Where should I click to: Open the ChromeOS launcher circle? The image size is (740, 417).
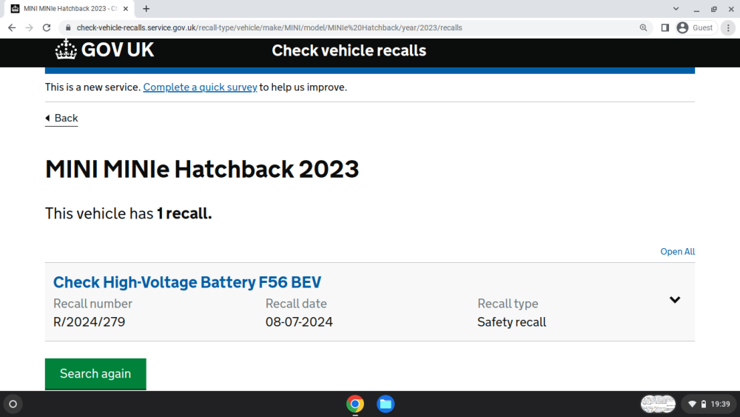(13, 404)
